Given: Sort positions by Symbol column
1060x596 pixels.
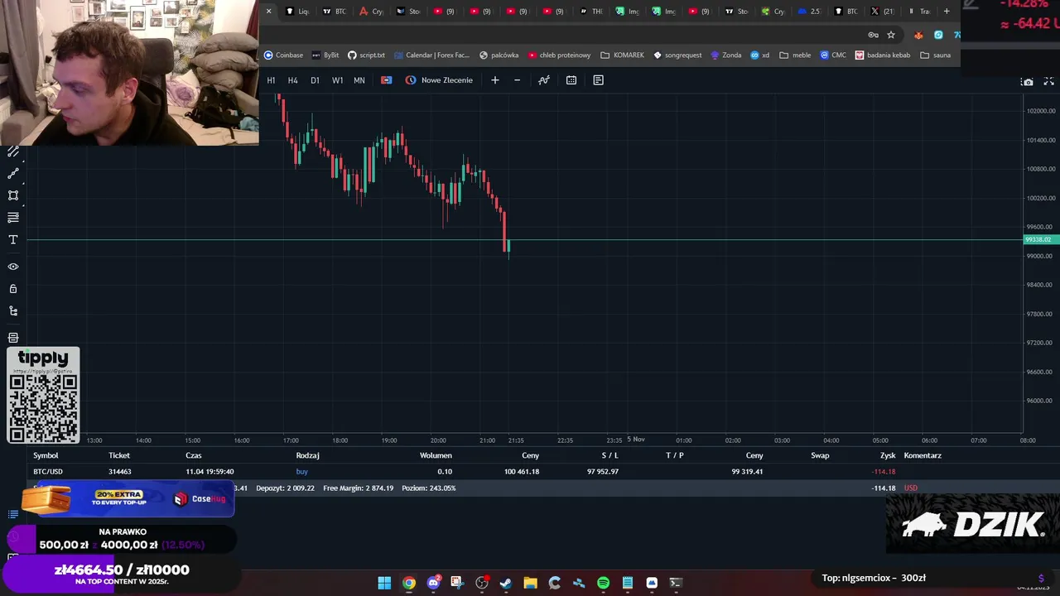Looking at the screenshot, I should tap(46, 455).
